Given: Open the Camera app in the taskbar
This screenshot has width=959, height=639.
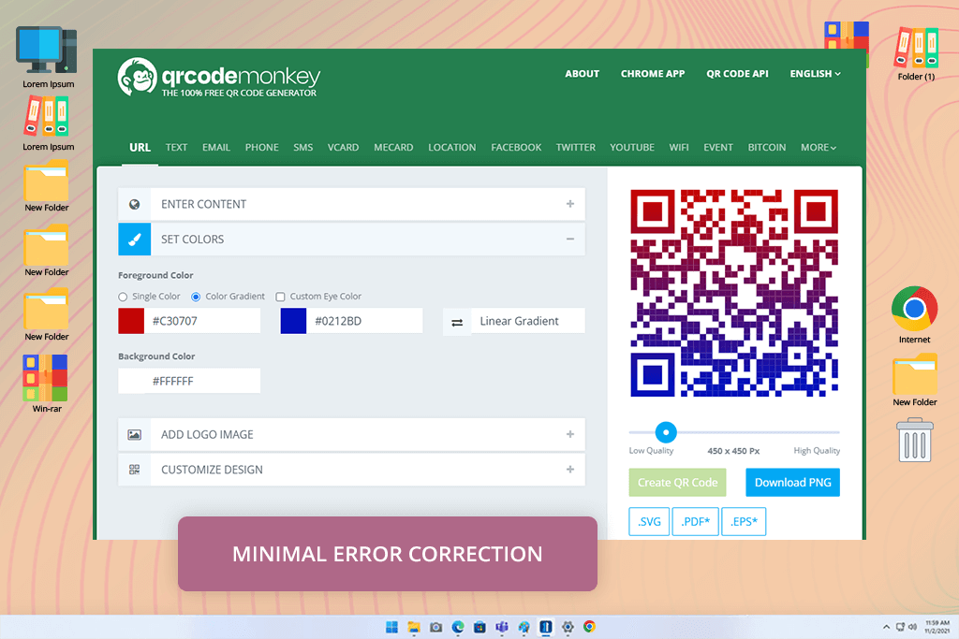Looking at the screenshot, I should [436, 627].
